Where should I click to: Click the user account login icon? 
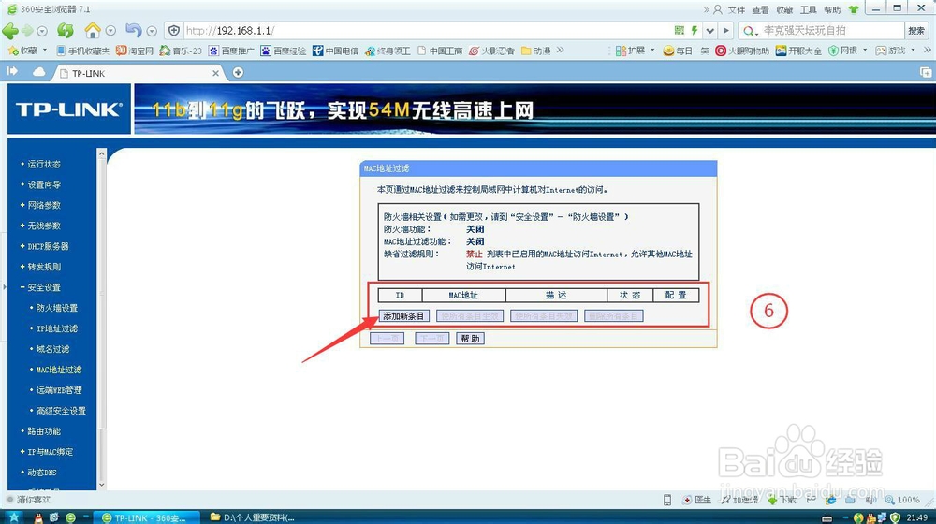coord(718,9)
